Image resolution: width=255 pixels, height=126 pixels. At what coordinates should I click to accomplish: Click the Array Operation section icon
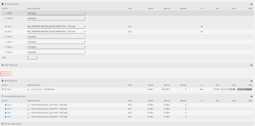3,124
